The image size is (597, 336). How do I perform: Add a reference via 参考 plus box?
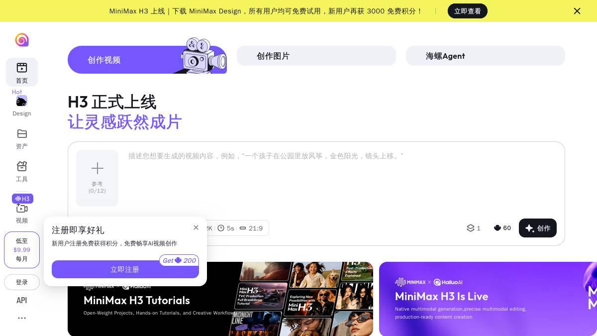coord(98,178)
